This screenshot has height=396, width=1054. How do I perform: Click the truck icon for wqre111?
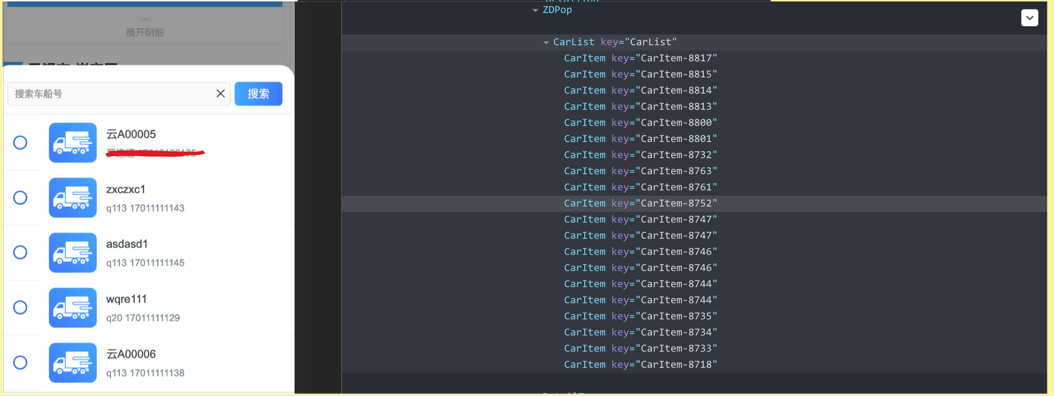pos(73,308)
